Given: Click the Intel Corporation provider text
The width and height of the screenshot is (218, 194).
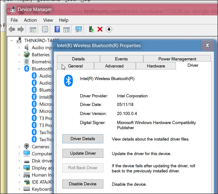Looking at the screenshot, I should click(132, 96).
